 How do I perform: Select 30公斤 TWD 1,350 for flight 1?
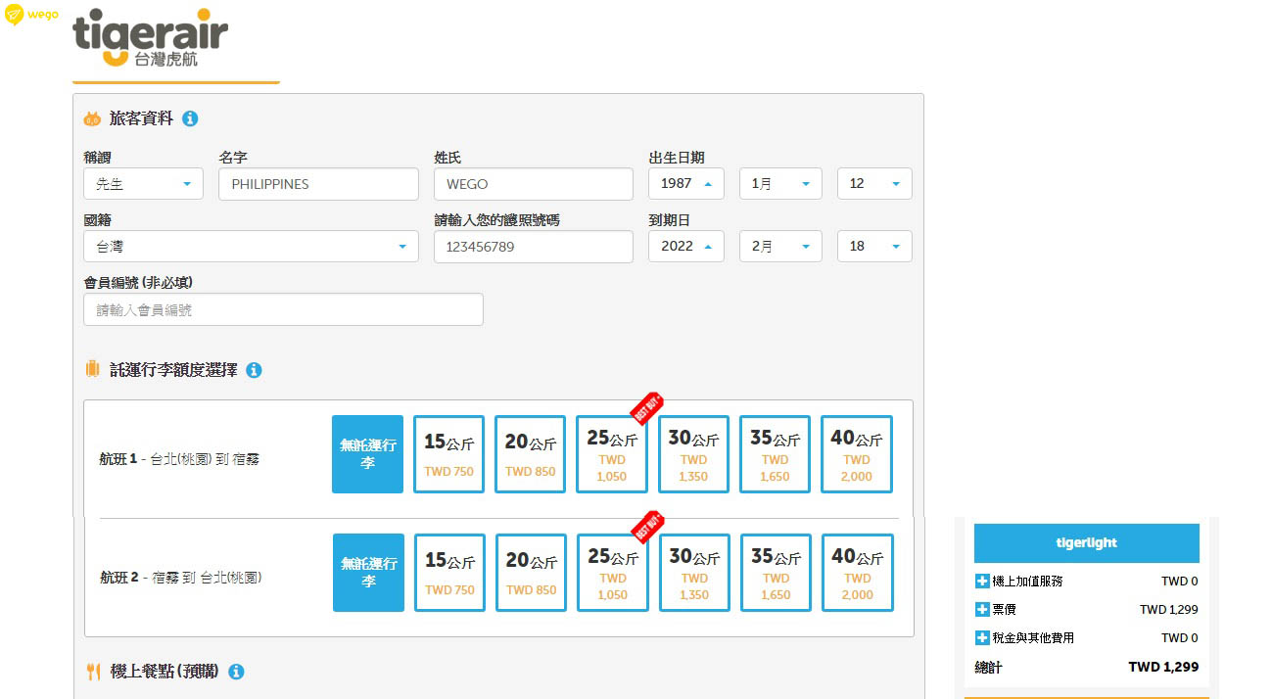tap(693, 454)
